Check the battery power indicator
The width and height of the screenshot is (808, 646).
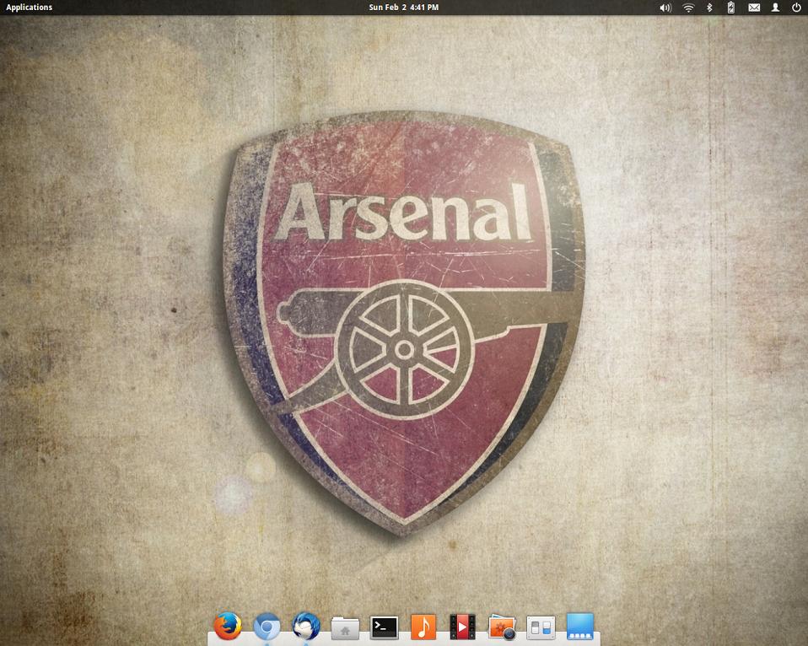(730, 8)
